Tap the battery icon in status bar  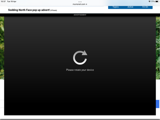pyautogui.click(x=157, y=2)
